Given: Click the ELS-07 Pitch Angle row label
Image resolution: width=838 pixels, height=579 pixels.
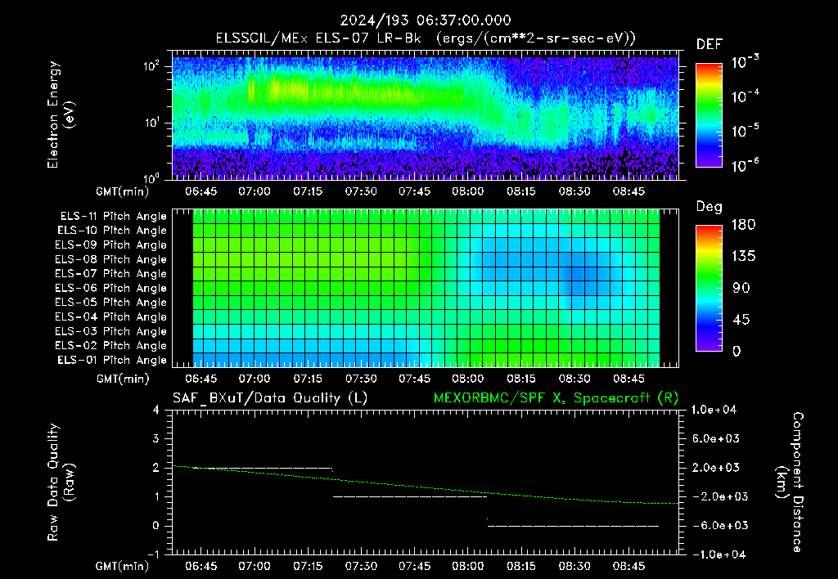Looking at the screenshot, I should pyautogui.click(x=111, y=273).
